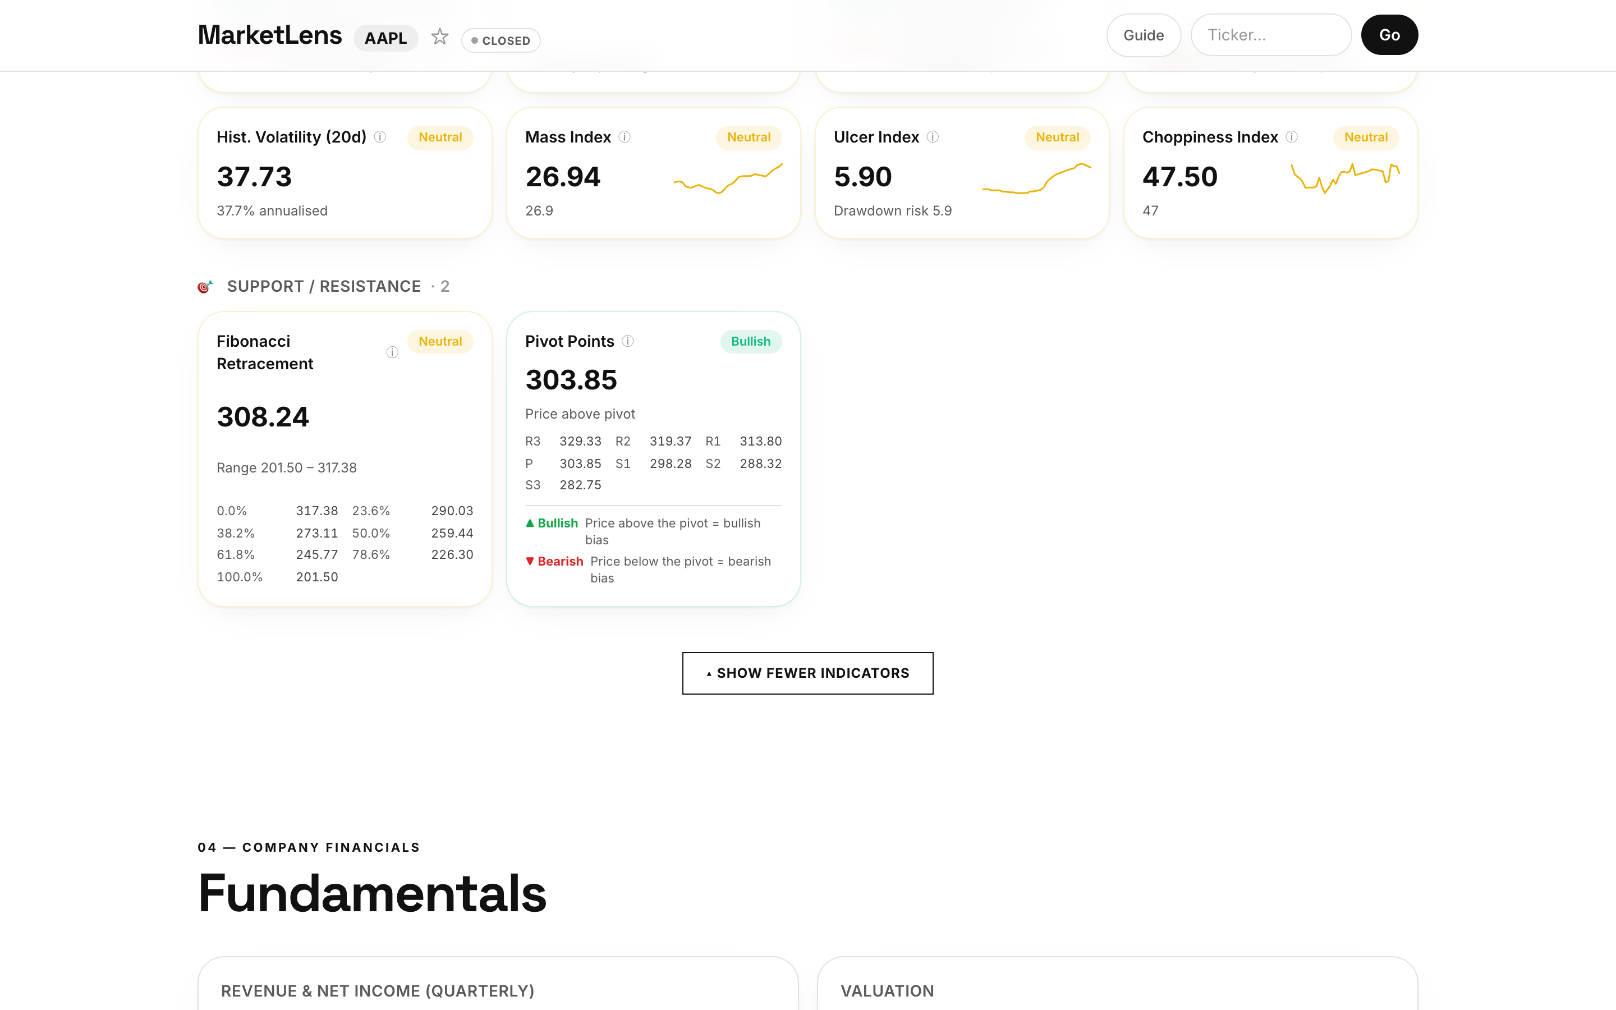1616x1010 pixels.
Task: Click the 50.0% Fibonacci level 259.44
Action: click(x=452, y=533)
